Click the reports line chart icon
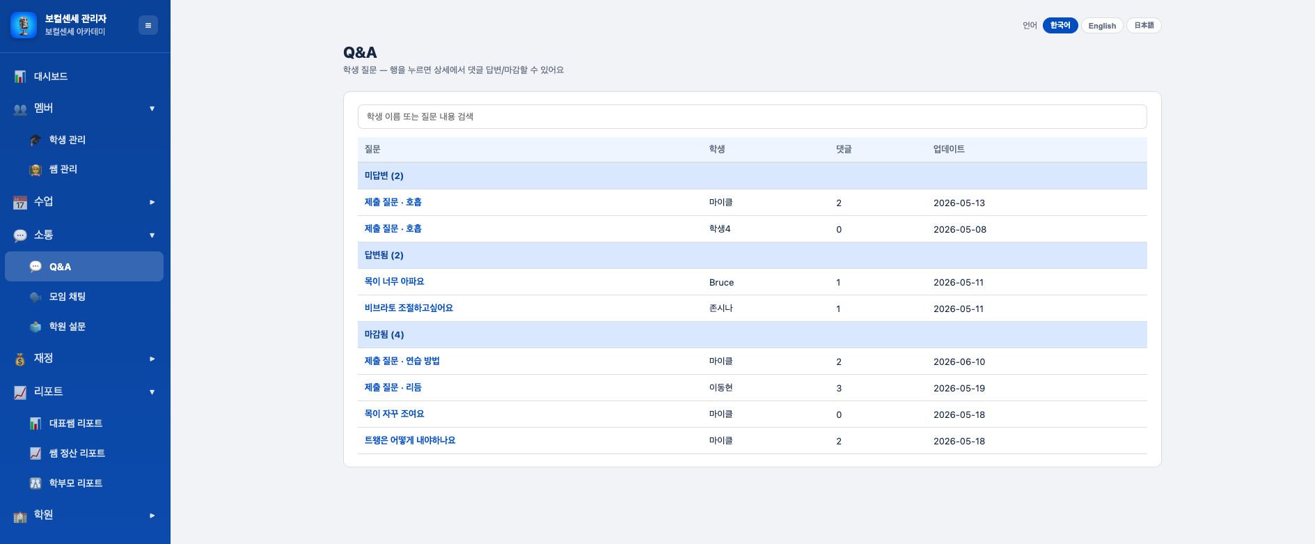1315x544 pixels. tap(20, 392)
